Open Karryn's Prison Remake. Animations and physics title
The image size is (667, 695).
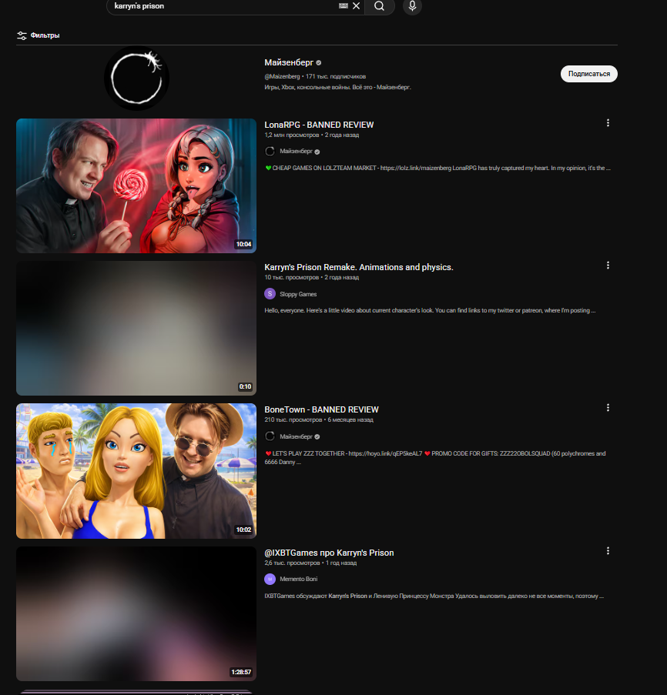[359, 267]
